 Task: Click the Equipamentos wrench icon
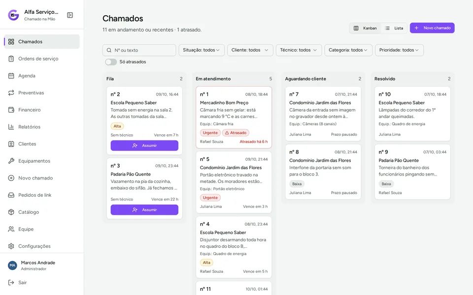[x=11, y=161]
